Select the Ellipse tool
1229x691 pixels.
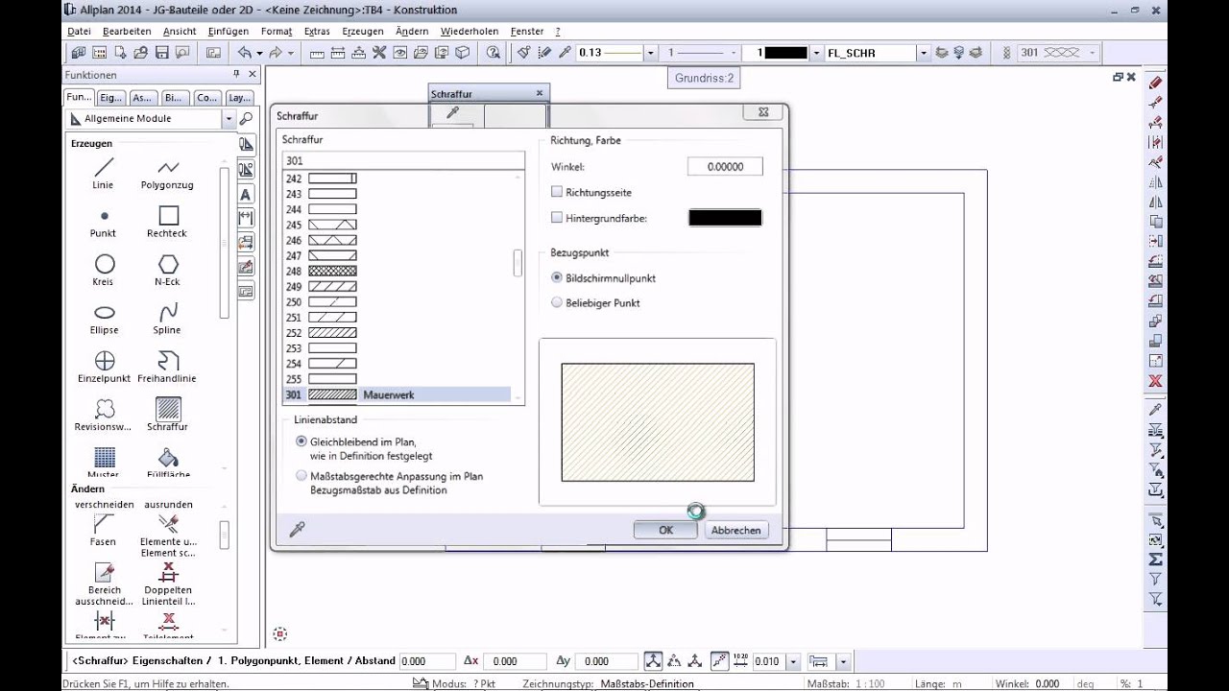[104, 319]
